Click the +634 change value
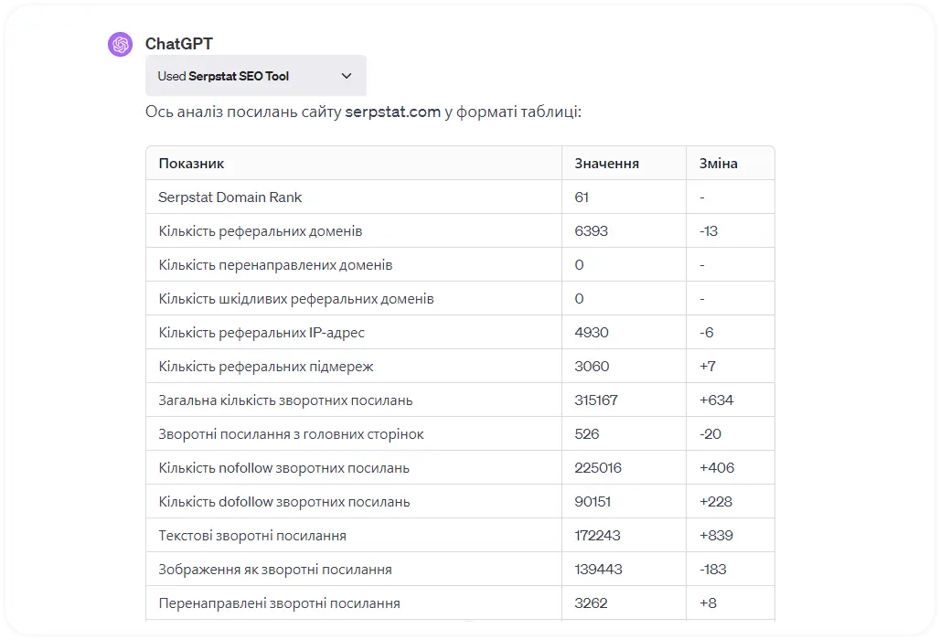 coord(716,400)
